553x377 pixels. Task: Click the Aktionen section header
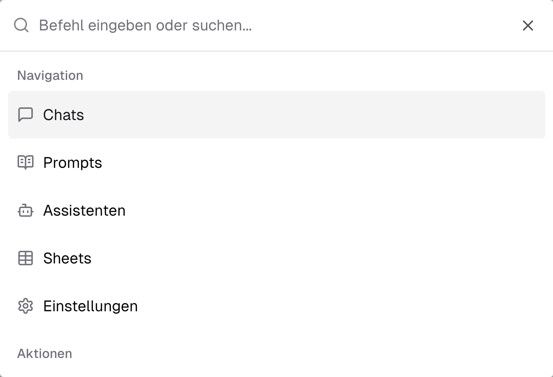point(45,353)
